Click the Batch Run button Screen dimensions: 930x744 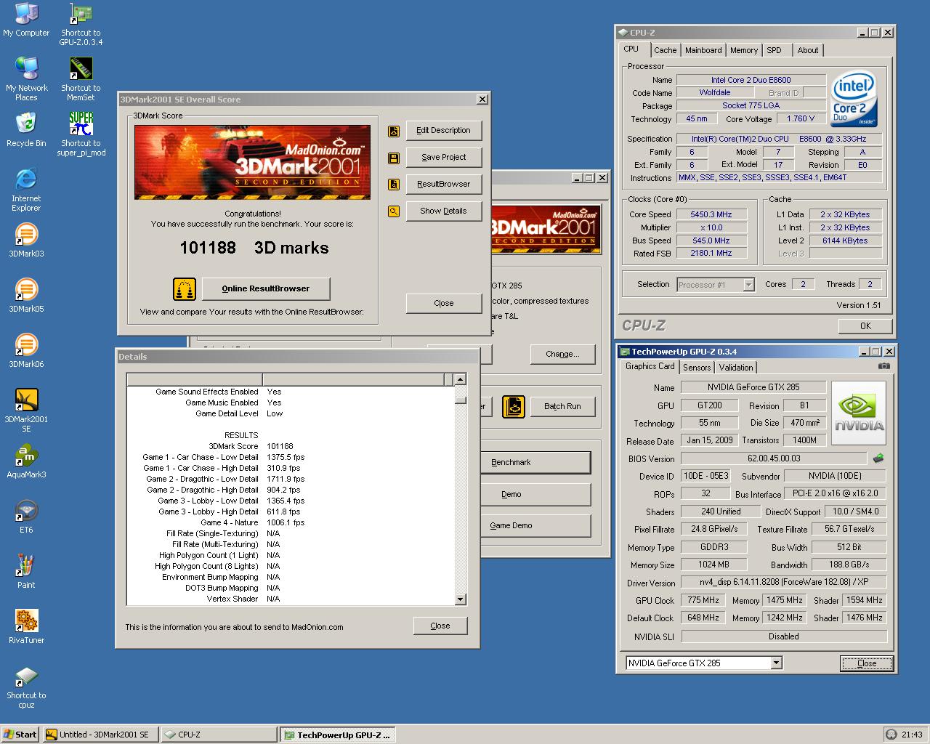tap(562, 406)
